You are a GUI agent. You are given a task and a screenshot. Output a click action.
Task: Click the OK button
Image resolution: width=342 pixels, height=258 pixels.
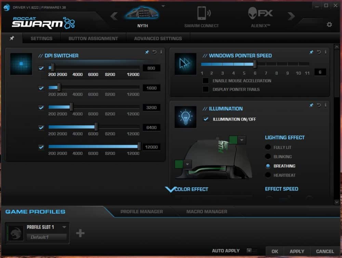[x=275, y=251]
